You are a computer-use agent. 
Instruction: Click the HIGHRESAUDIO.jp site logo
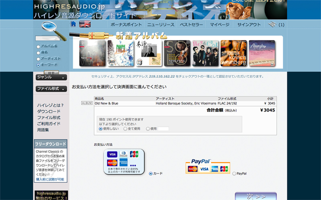(69, 6)
